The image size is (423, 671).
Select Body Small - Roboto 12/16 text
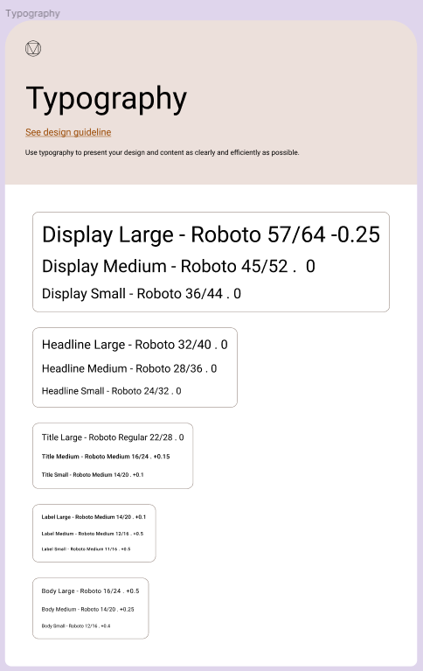[x=76, y=626]
